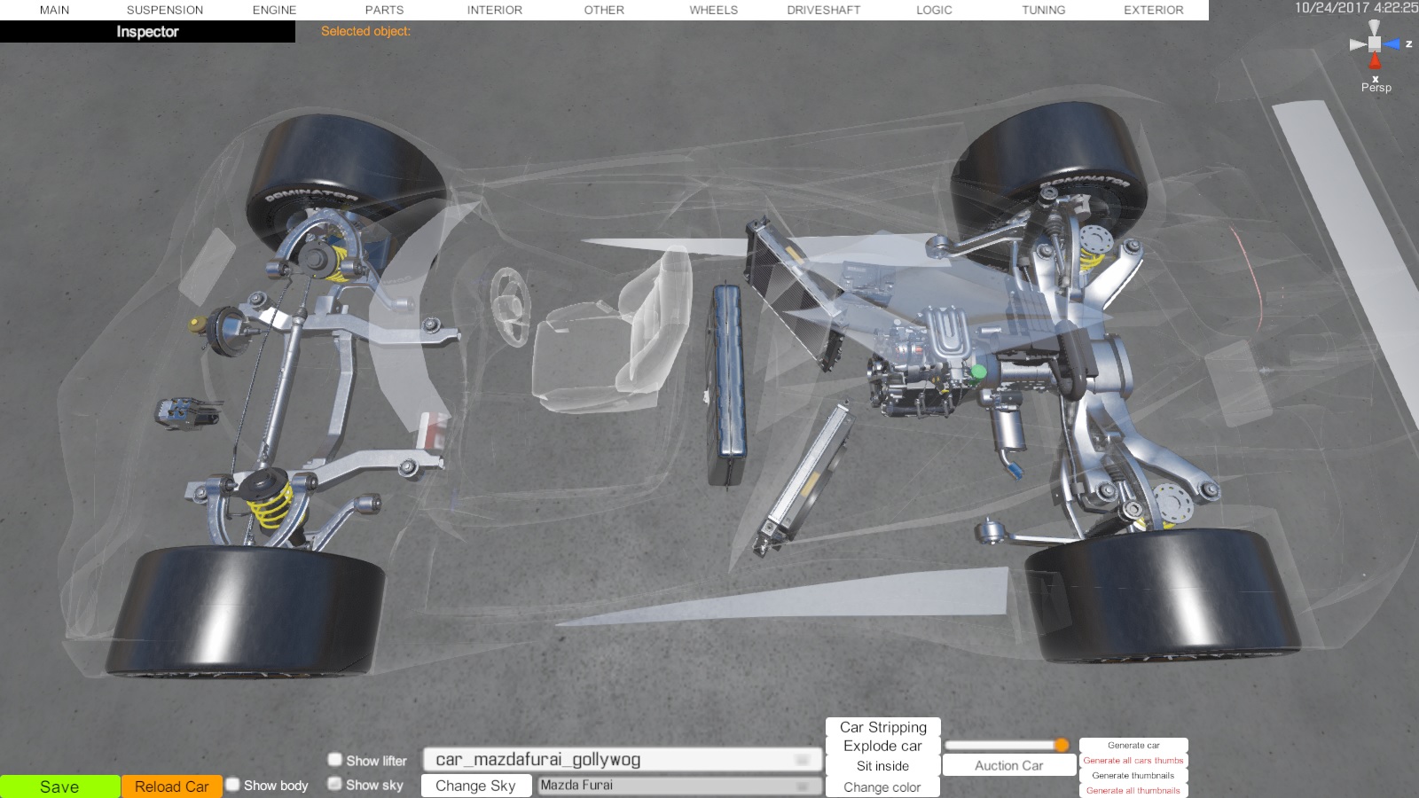Open the SUSPENSION tab
The width and height of the screenshot is (1419, 798).
[x=165, y=10]
